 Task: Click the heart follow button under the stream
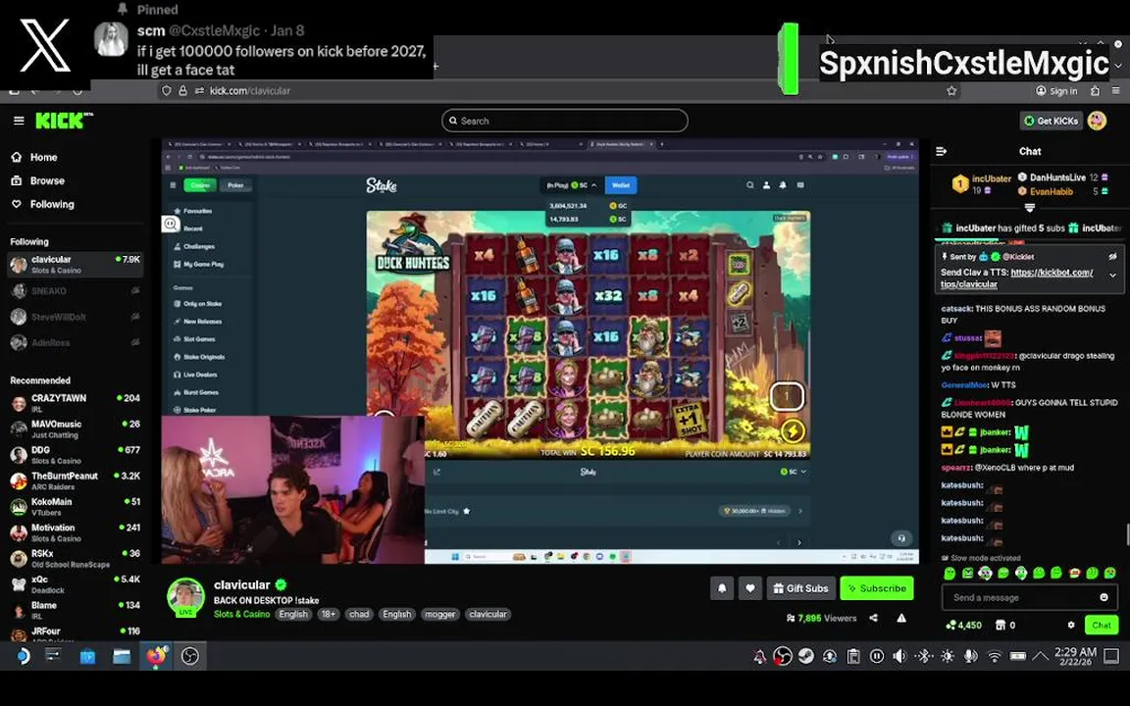coord(749,588)
